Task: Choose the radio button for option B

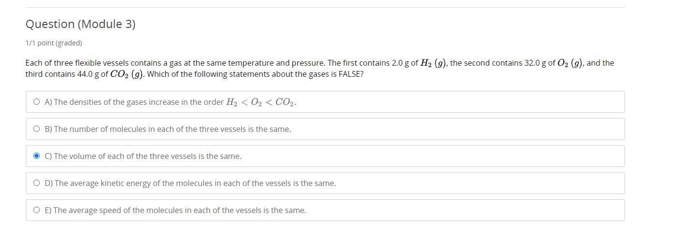Action: point(37,129)
